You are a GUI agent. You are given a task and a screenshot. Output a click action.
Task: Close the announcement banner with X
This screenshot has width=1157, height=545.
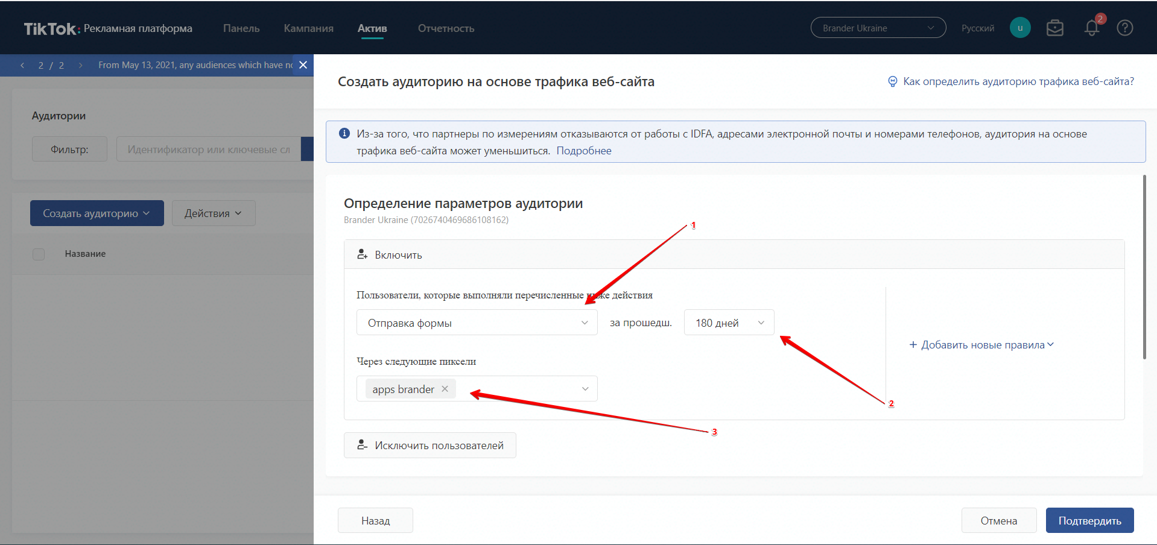(x=303, y=65)
